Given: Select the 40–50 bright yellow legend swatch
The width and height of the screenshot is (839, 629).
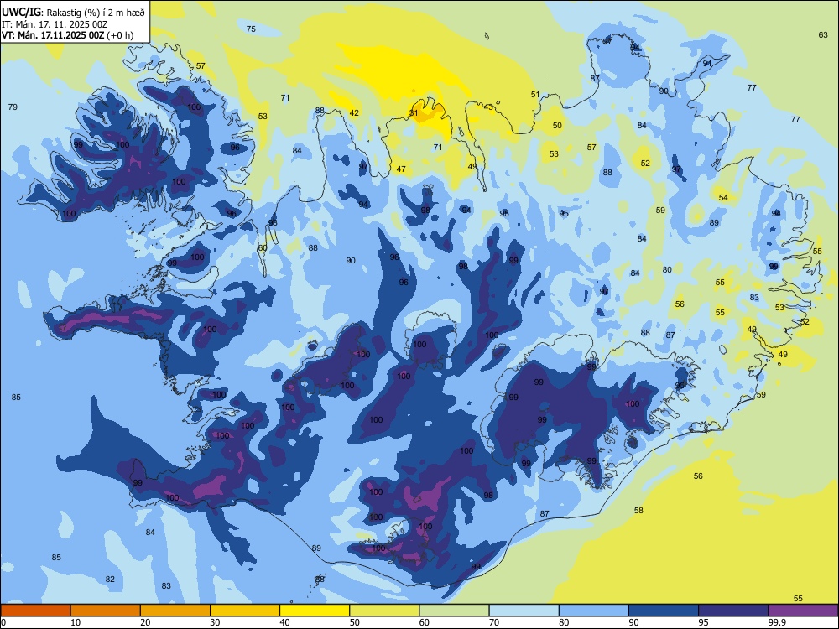Looking at the screenshot, I should click(x=315, y=611).
